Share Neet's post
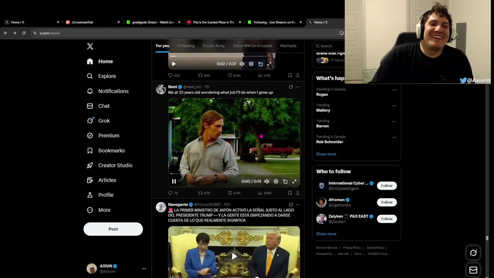This screenshot has height=278, width=494. (298, 193)
